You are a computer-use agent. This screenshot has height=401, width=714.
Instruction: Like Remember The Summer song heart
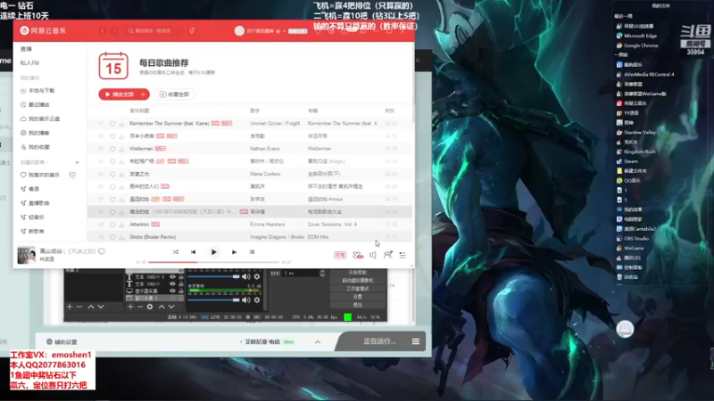tap(112, 124)
